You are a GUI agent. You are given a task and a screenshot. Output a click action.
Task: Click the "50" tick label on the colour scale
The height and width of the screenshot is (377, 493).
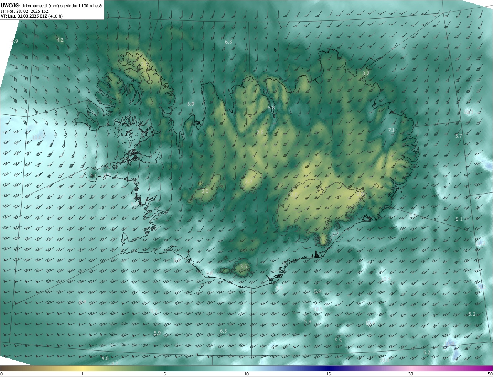[490, 374]
